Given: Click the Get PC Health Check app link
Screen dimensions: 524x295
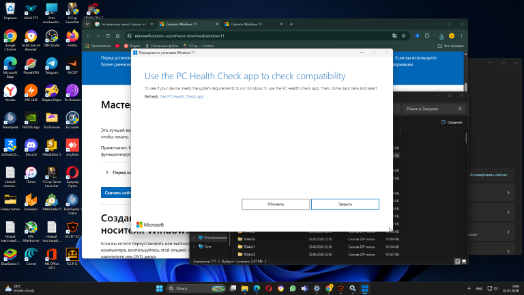Looking at the screenshot, I should (181, 97).
